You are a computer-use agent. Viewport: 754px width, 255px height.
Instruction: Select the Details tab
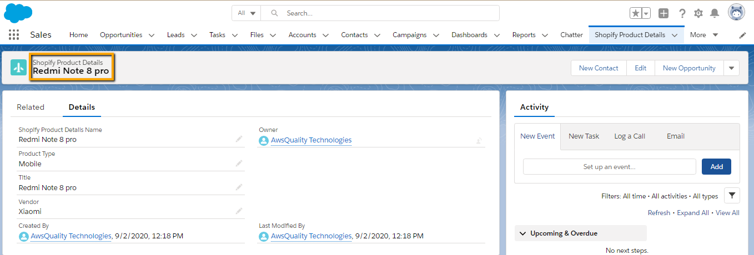click(x=82, y=107)
